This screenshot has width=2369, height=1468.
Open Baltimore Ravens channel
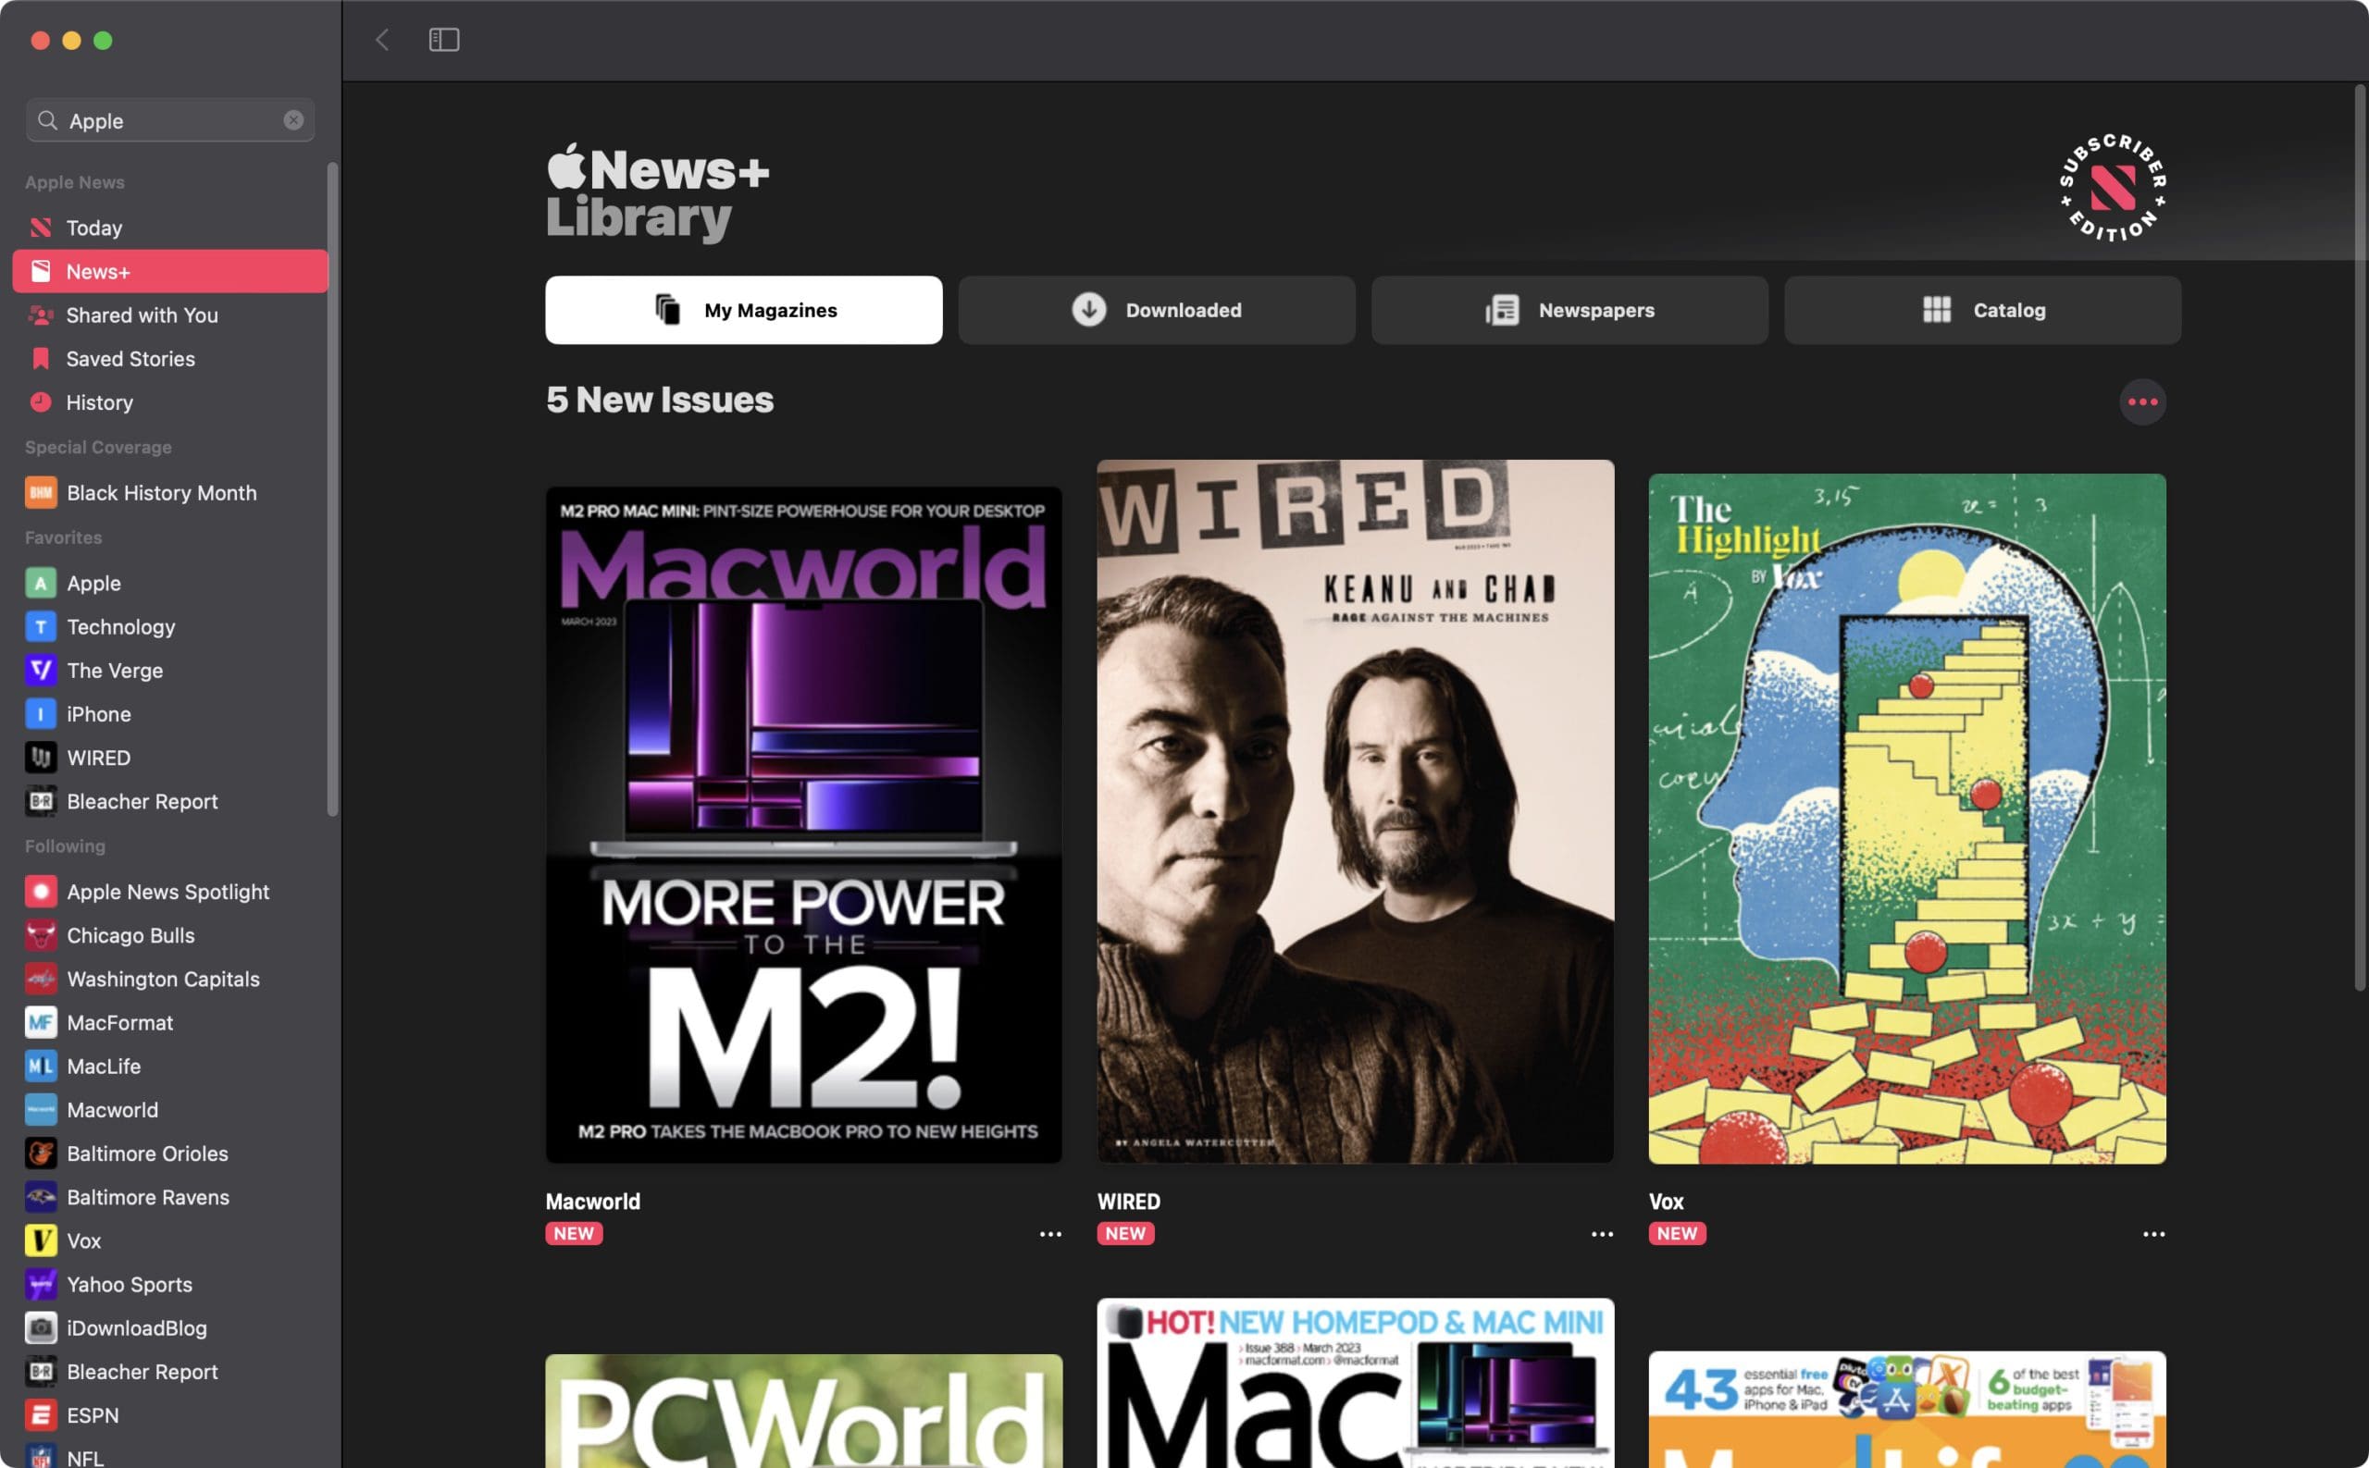click(x=170, y=1197)
